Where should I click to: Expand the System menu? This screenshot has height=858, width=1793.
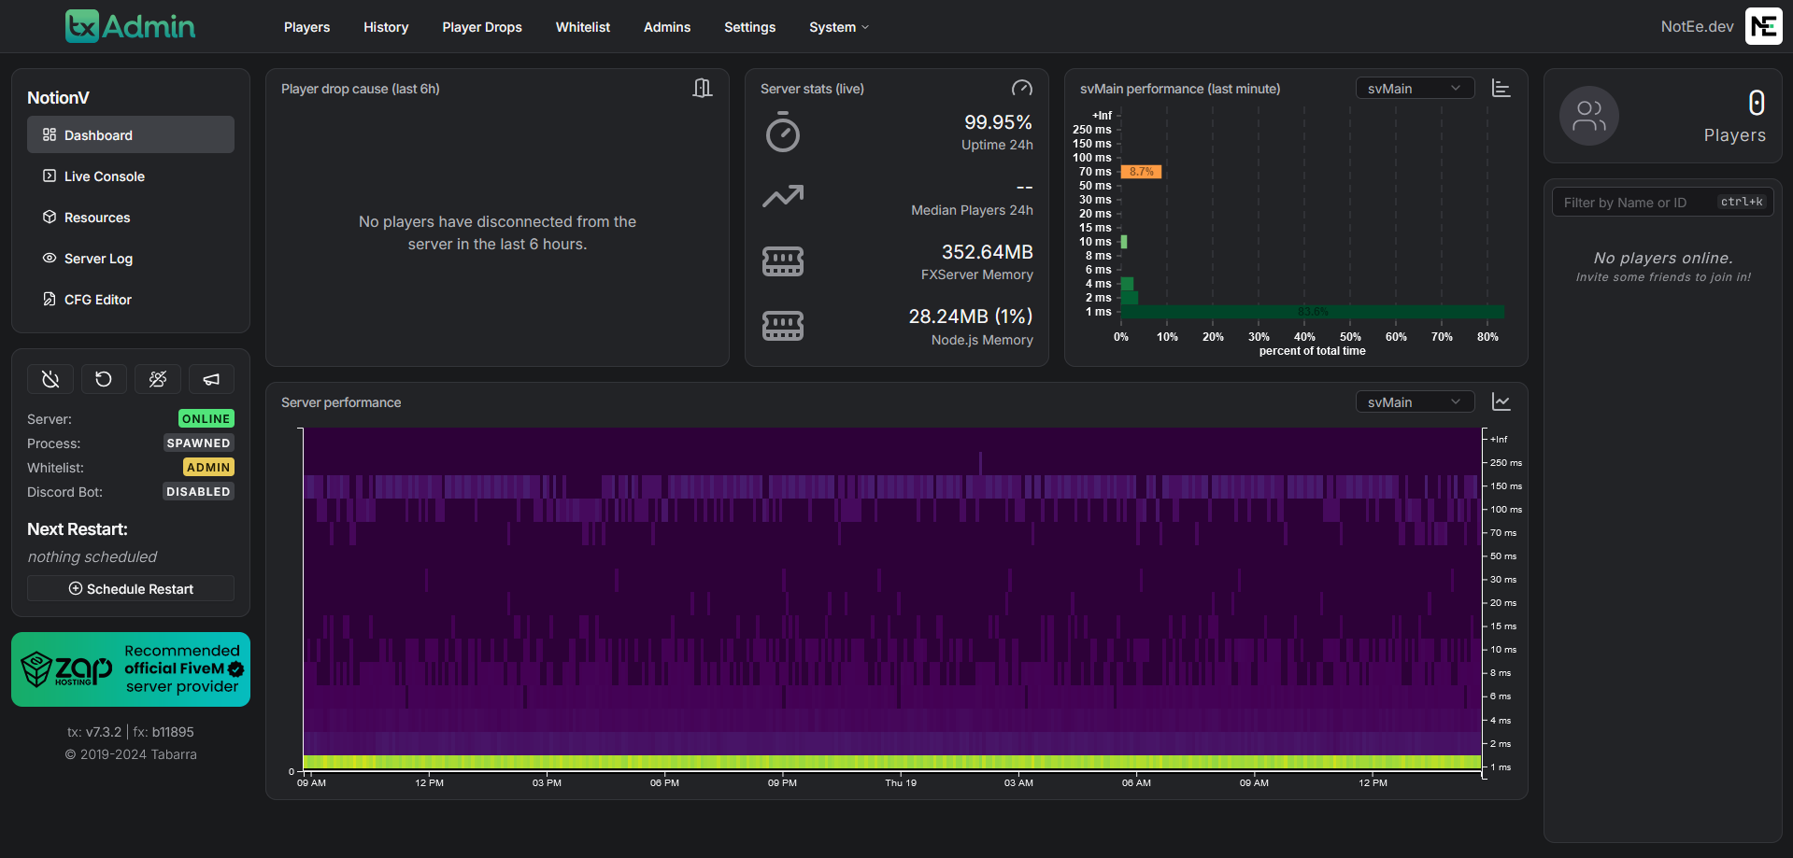[838, 27]
